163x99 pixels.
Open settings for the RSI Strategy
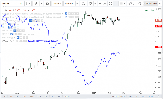pos(21,37)
